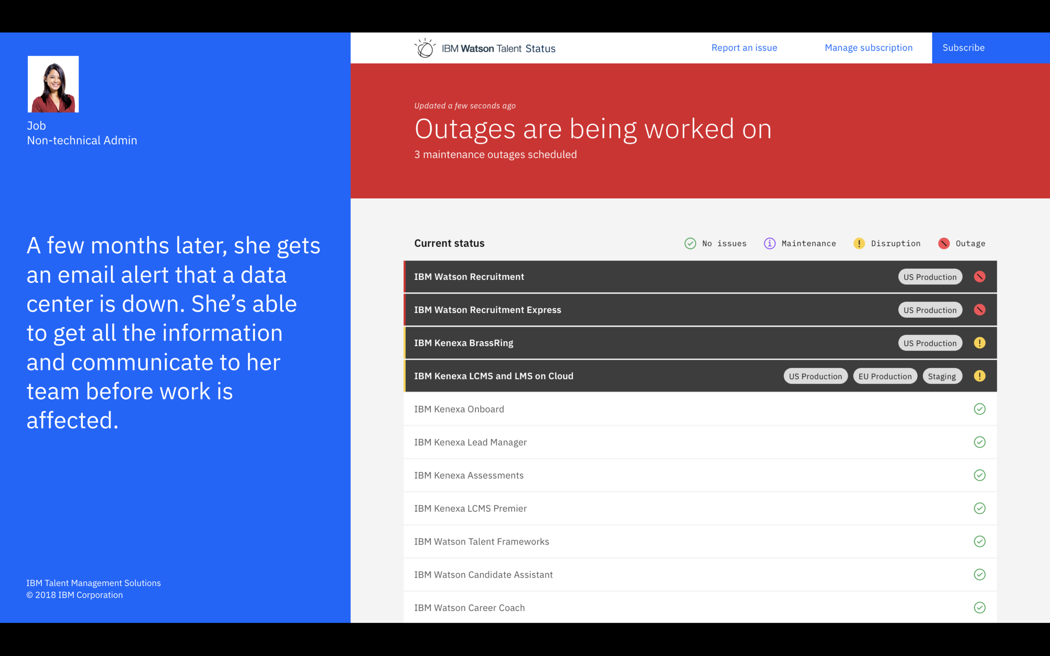
Task: Open the Manage subscription link
Action: point(868,48)
